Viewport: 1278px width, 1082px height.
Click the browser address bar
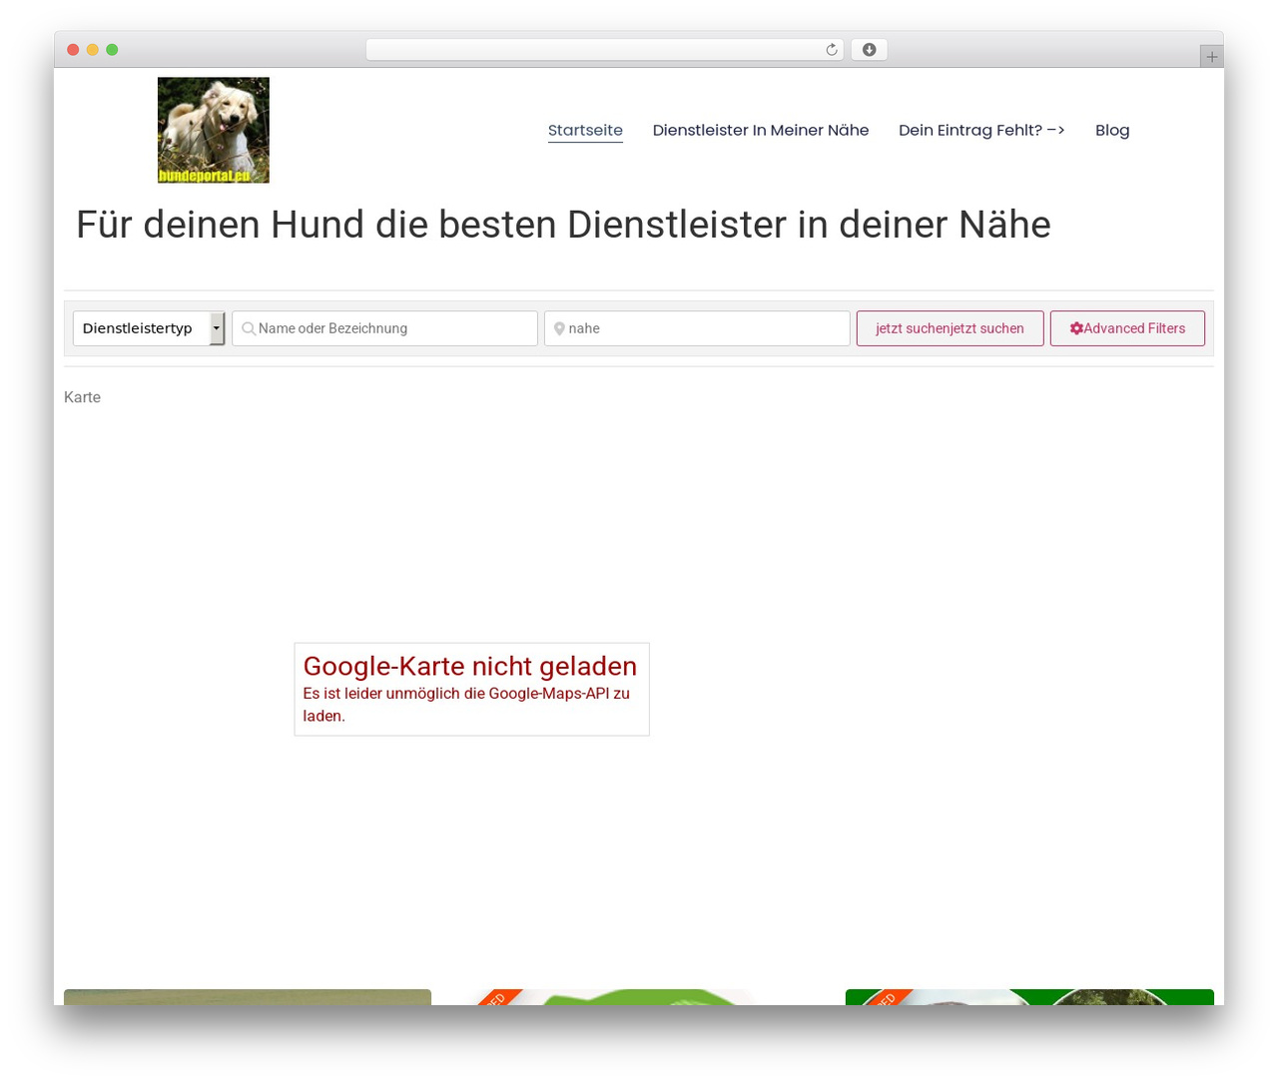point(605,50)
